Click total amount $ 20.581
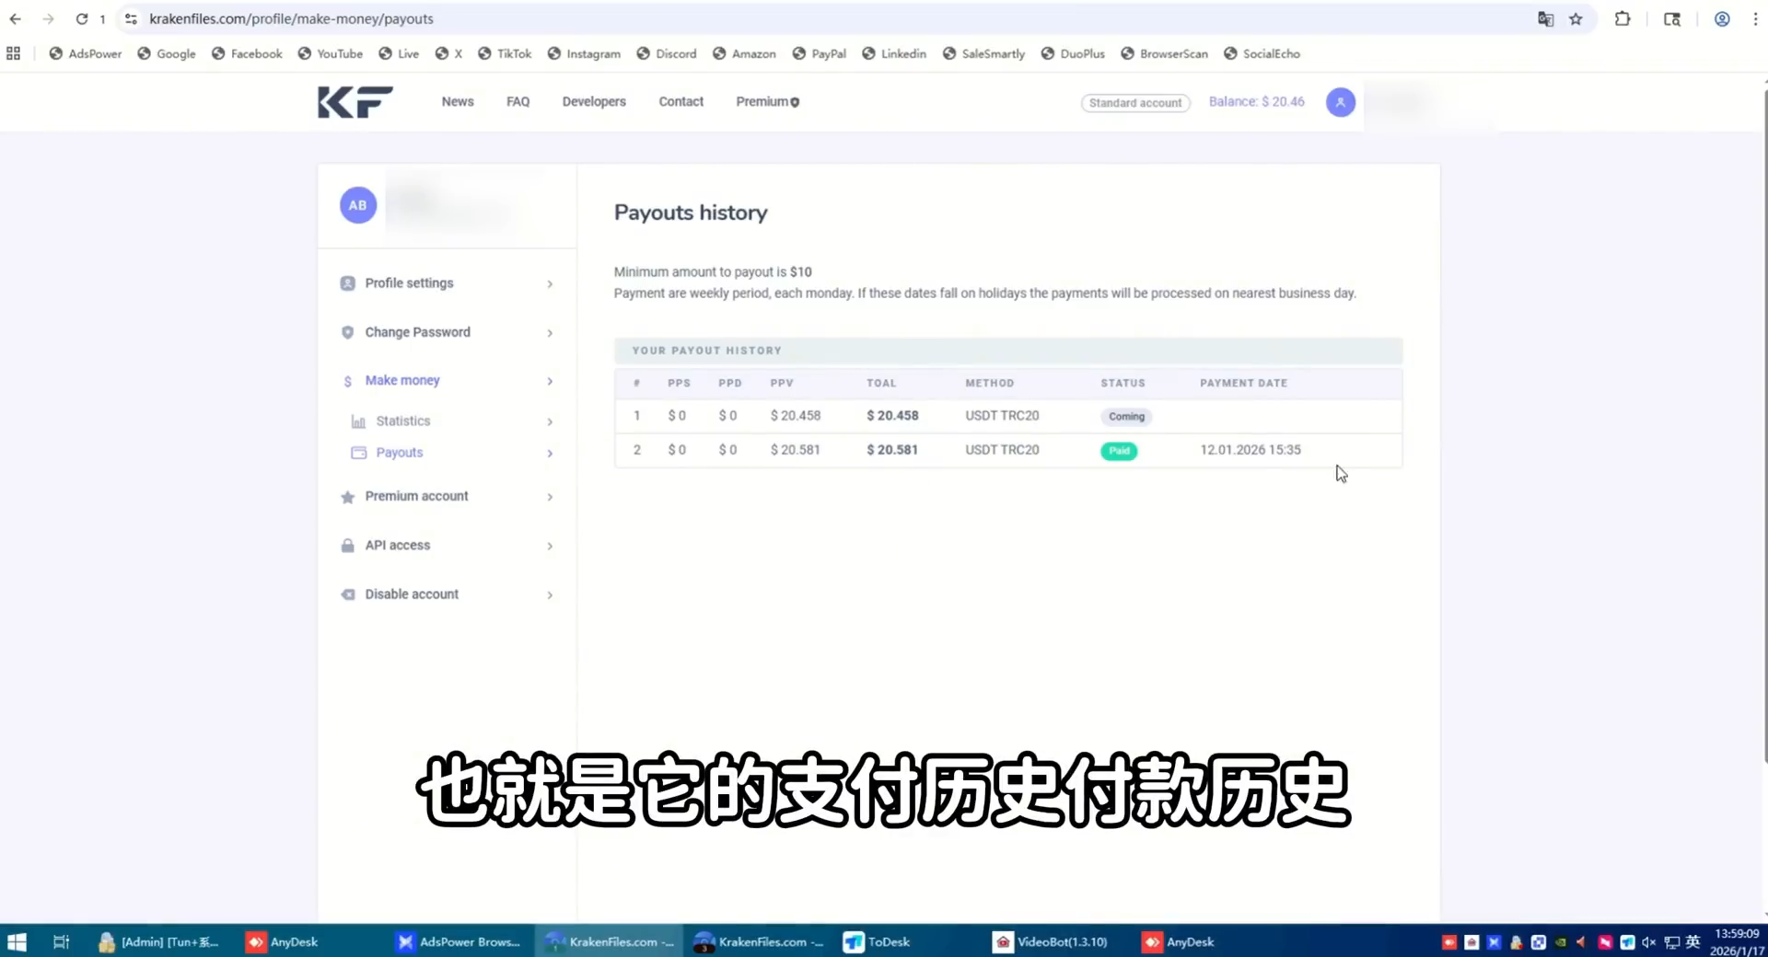 892,450
